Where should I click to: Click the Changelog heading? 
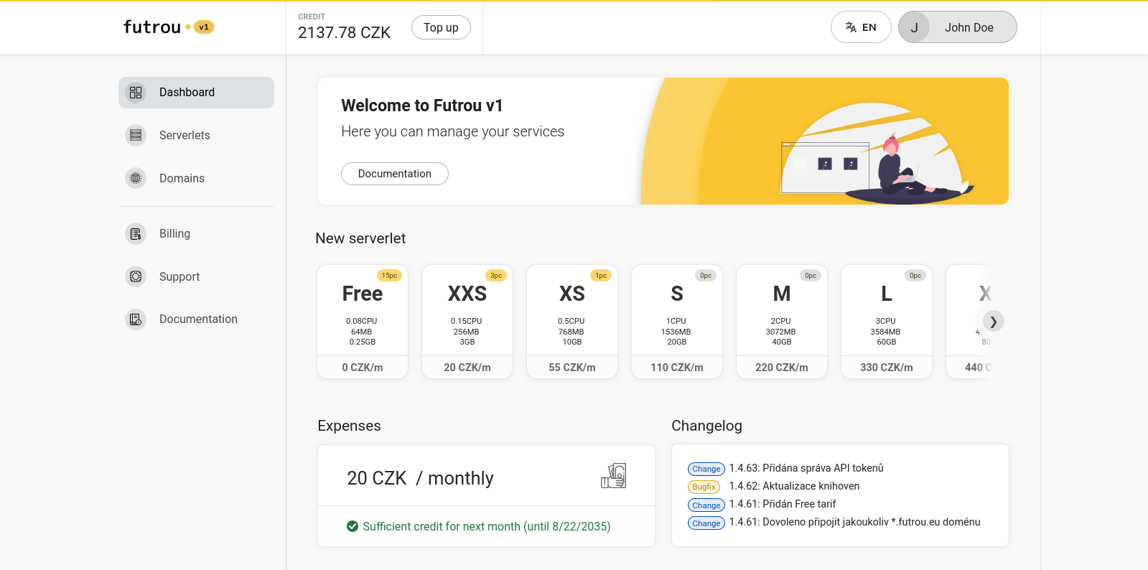click(x=707, y=426)
